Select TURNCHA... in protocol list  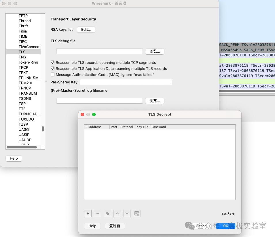23,114
